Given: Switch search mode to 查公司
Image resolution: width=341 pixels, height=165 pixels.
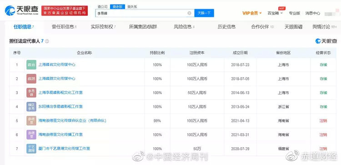Looking at the screenshot, I should pos(102,7).
